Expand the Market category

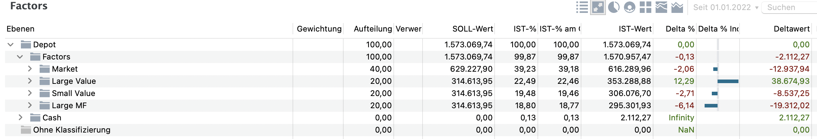click(x=30, y=69)
